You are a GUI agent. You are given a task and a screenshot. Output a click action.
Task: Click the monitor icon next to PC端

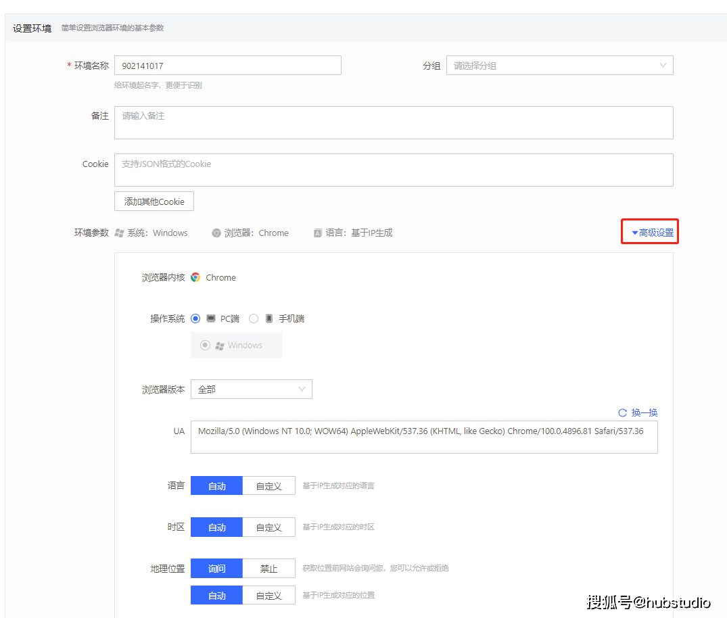210,318
